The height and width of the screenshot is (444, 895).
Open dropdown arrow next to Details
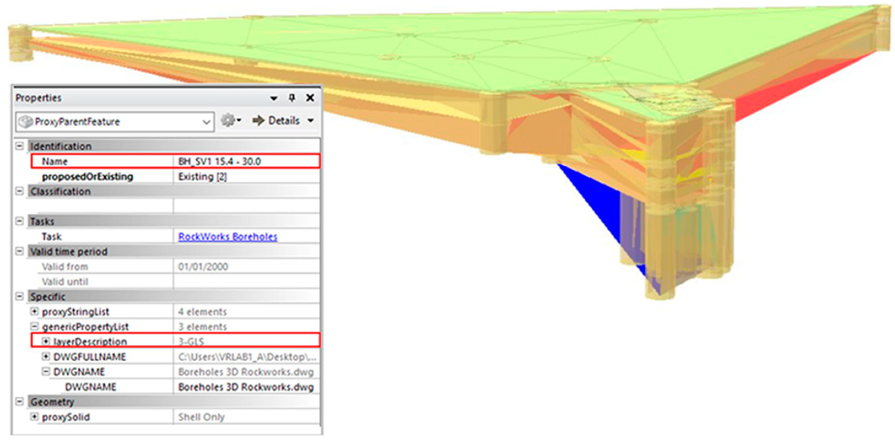tap(311, 121)
